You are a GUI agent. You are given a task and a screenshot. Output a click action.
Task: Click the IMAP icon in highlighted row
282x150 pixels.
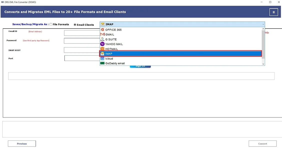[x=102, y=53]
